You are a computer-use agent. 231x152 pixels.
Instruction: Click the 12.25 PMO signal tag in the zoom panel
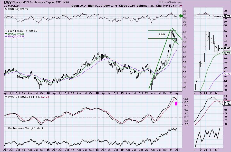point(227,102)
